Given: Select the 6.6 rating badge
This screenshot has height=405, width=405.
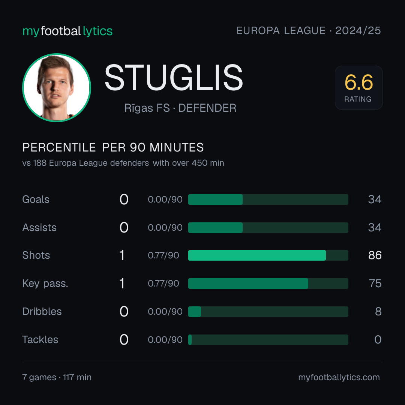Looking at the screenshot, I should click(359, 87).
